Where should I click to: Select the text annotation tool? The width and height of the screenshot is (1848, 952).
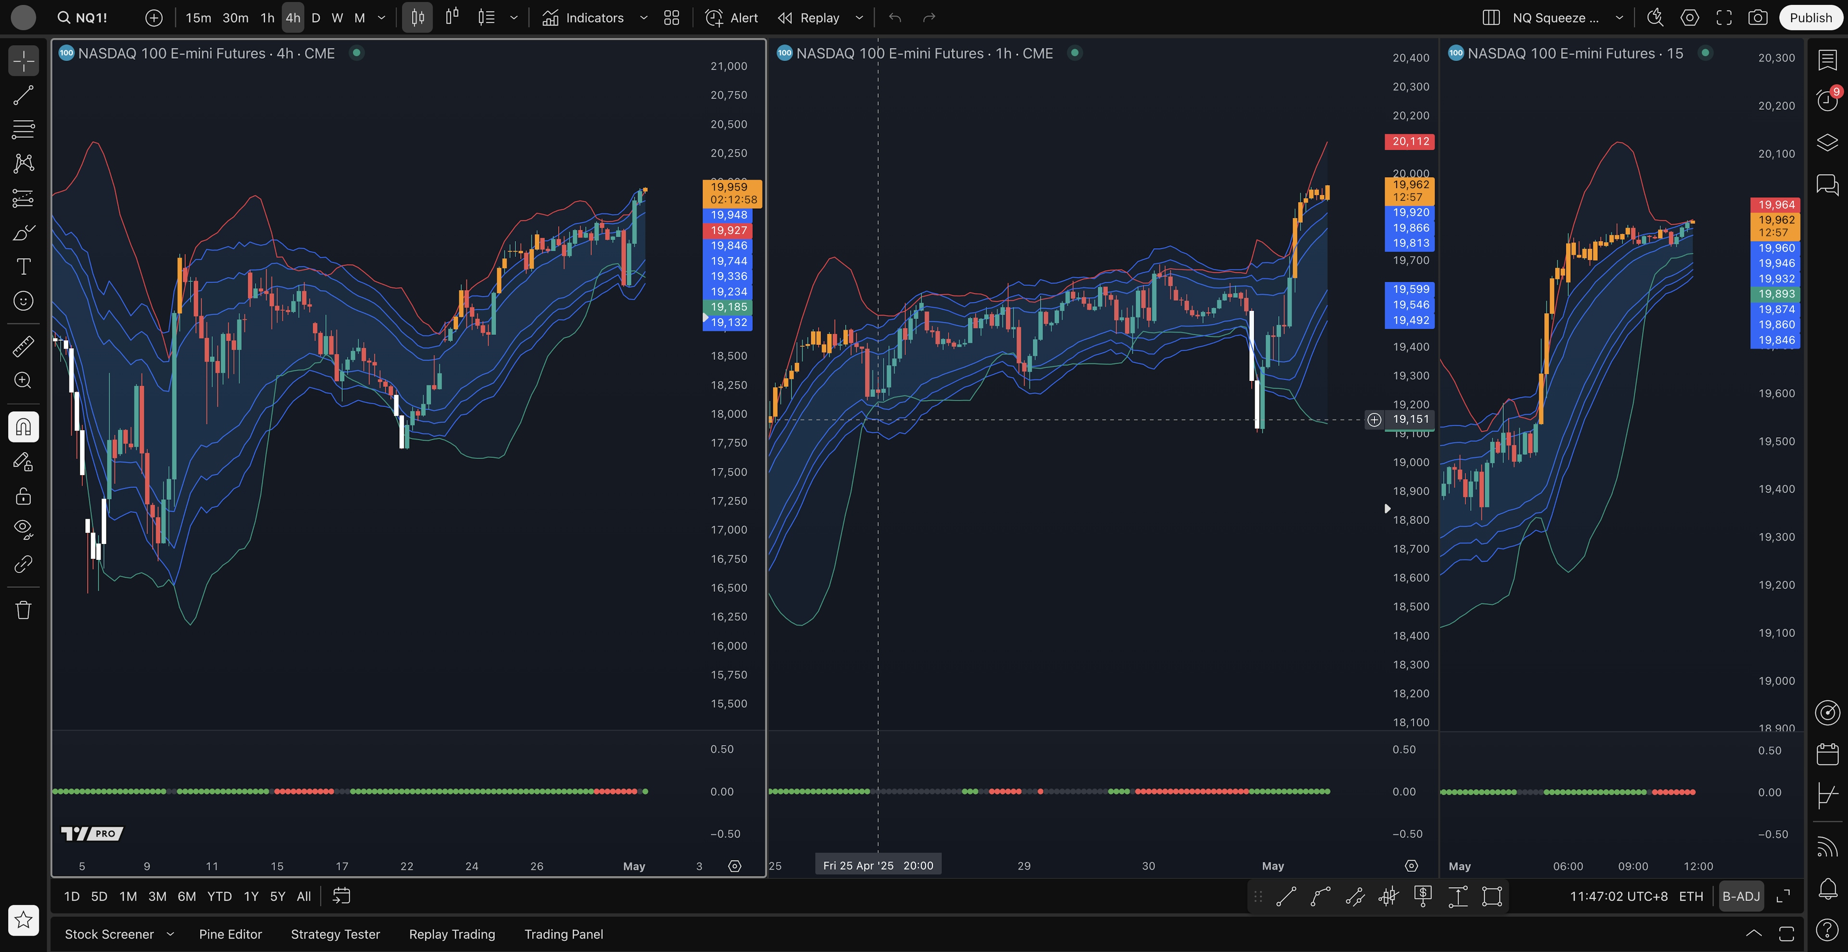(23, 267)
